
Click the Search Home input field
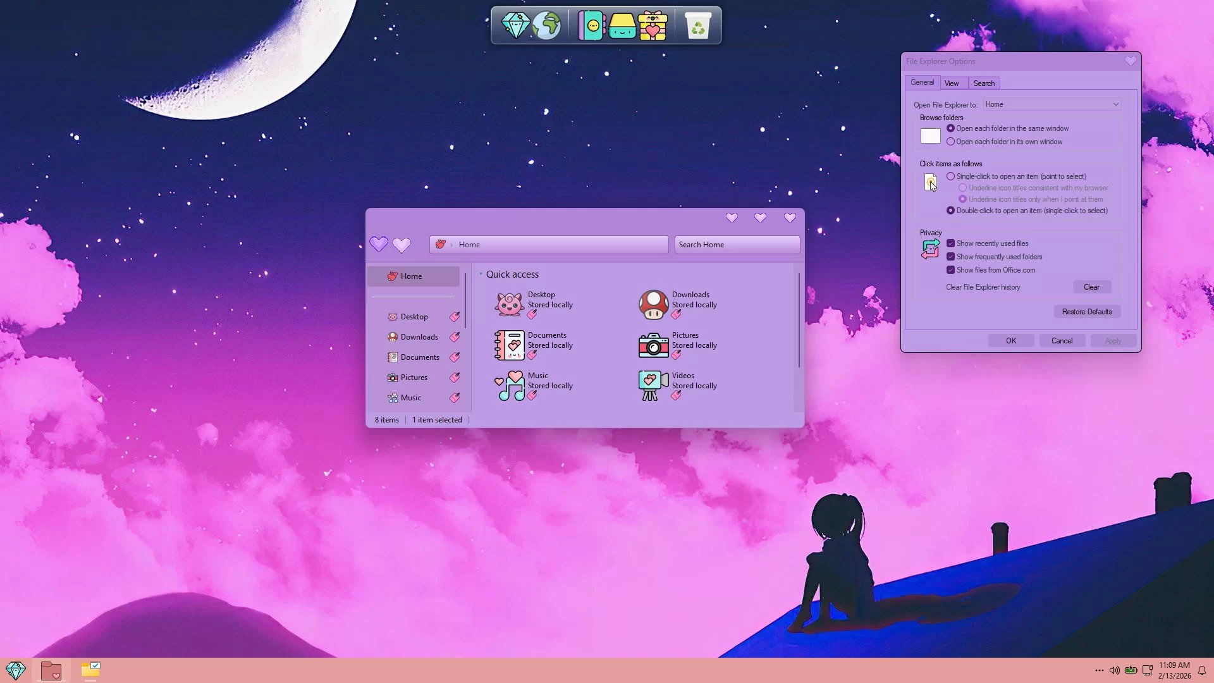(737, 245)
